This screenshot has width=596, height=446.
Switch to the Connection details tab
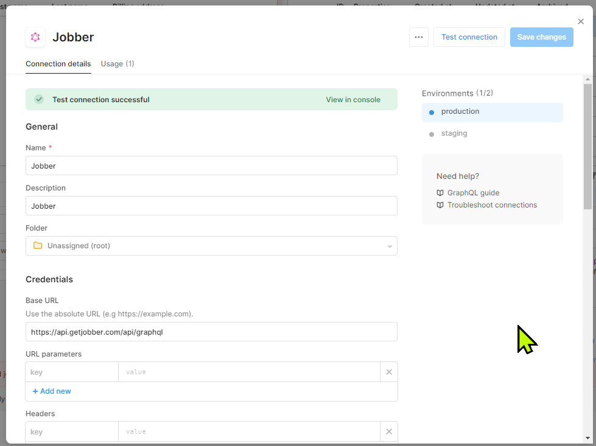[x=58, y=64]
